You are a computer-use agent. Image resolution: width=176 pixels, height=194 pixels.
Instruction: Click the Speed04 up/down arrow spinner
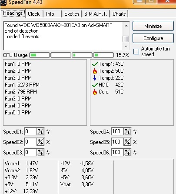[x=127, y=132]
